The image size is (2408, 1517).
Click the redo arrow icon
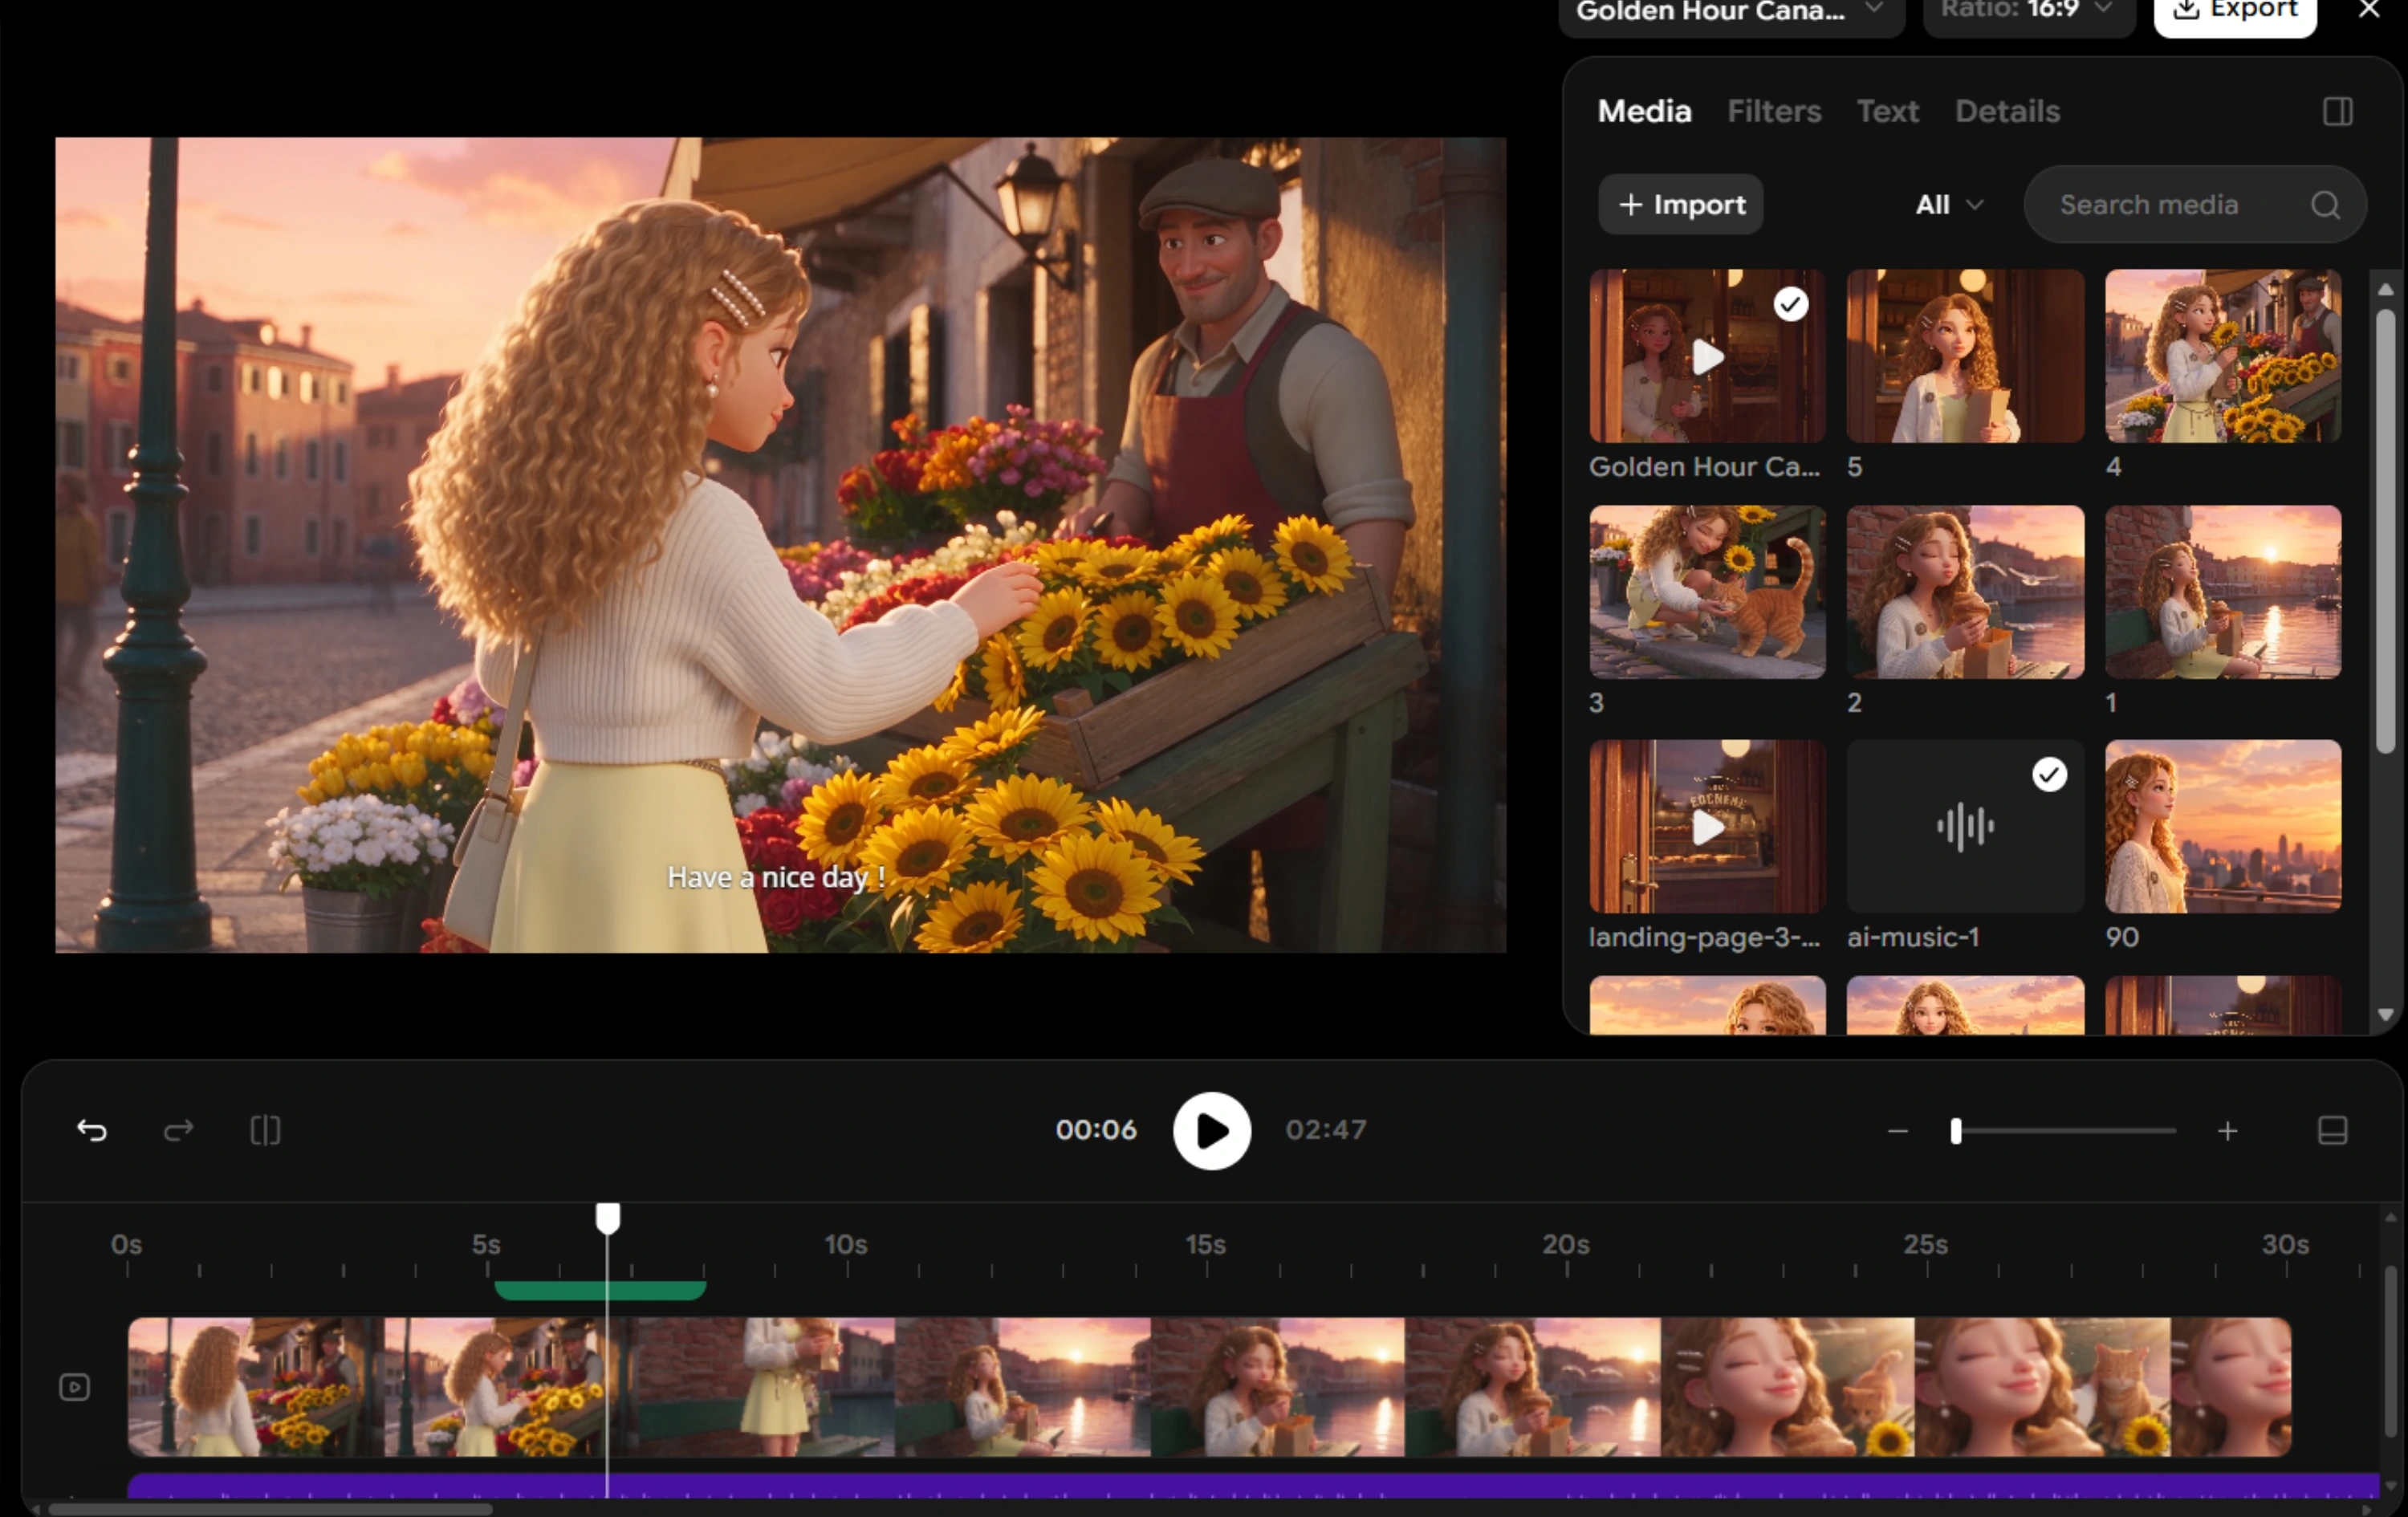(178, 1130)
